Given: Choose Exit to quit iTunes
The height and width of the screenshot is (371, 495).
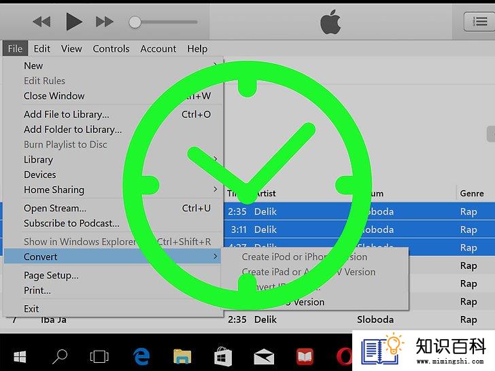Looking at the screenshot, I should (114, 308).
